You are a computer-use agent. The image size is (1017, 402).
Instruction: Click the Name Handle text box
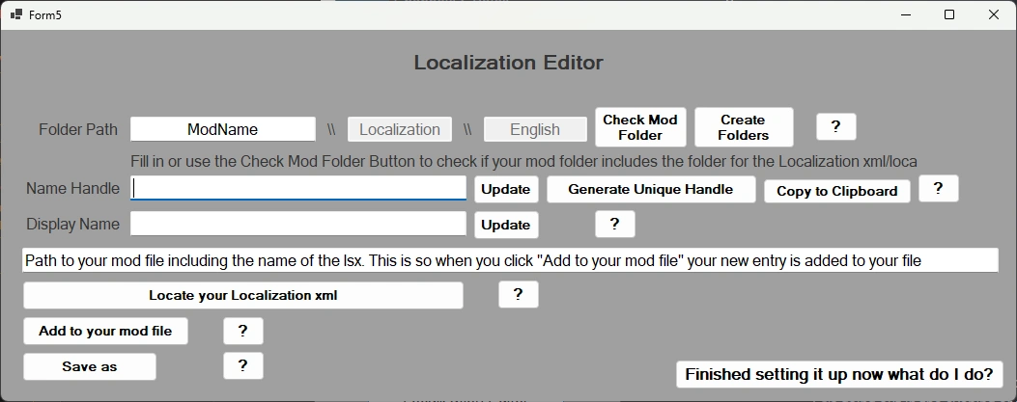(298, 188)
